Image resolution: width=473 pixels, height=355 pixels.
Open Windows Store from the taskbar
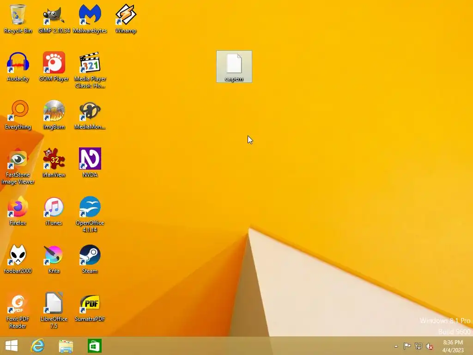coord(94,346)
